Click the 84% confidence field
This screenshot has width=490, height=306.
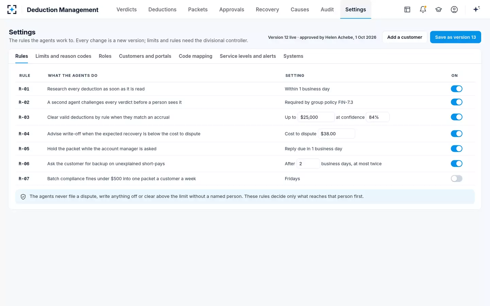point(378,117)
